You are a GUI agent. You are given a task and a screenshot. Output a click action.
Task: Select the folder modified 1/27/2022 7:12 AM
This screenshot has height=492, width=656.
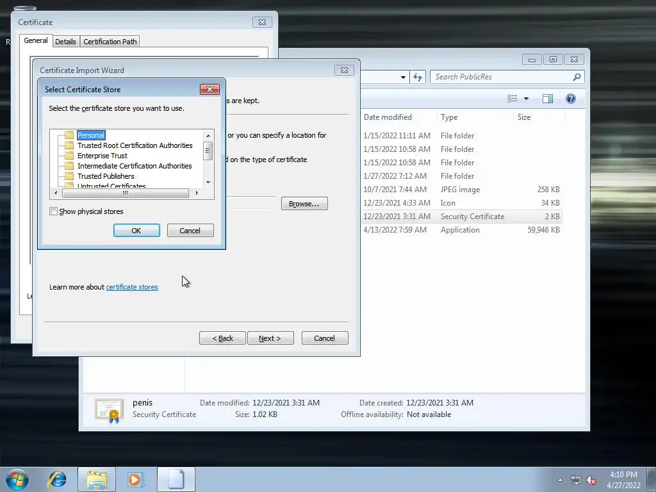pos(461,176)
